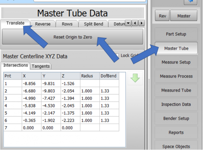The image size is (203, 150).
Task: Select Z cell value -2.045
Action: [71, 105]
